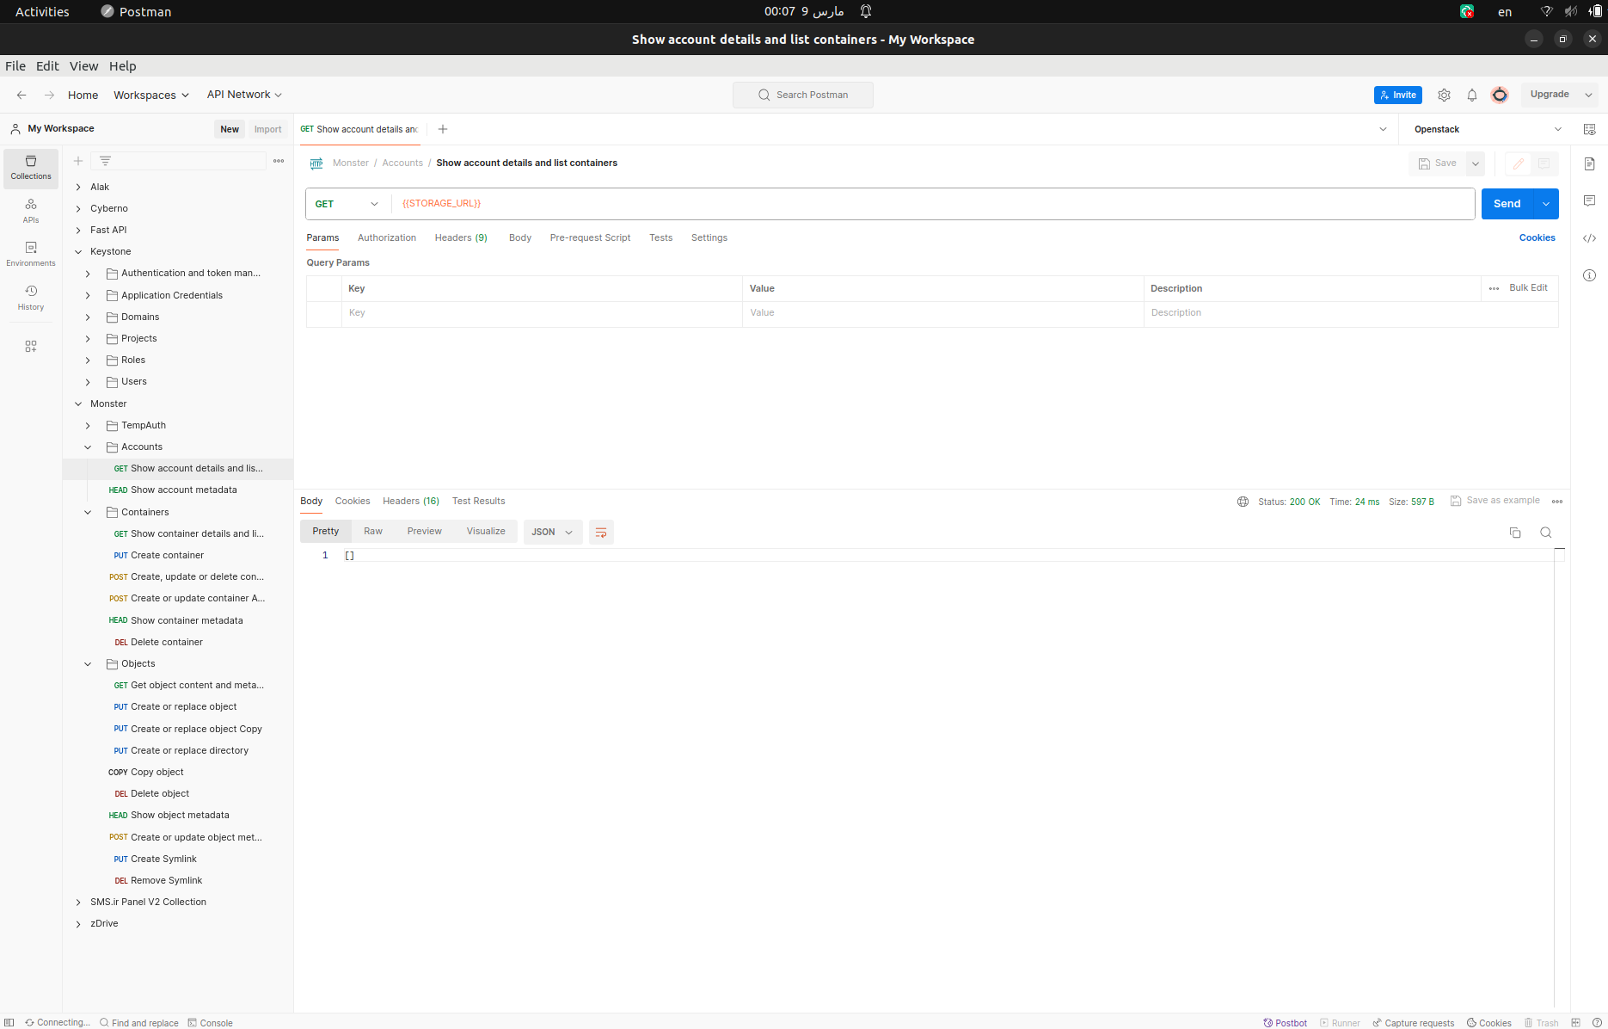Open the Openstack environment dropdown
The height and width of the screenshot is (1029, 1608).
pos(1488,129)
